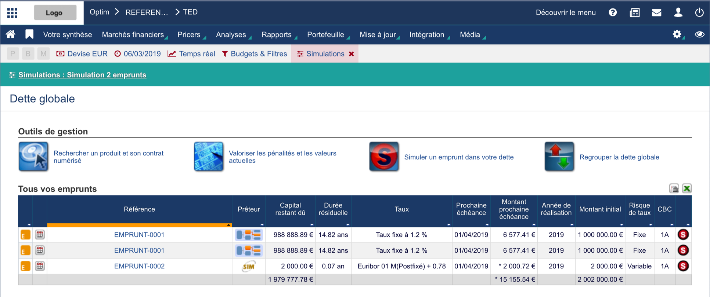This screenshot has width=710, height=297.
Task: Click the lender logo in first loan row
Action: pos(249,235)
